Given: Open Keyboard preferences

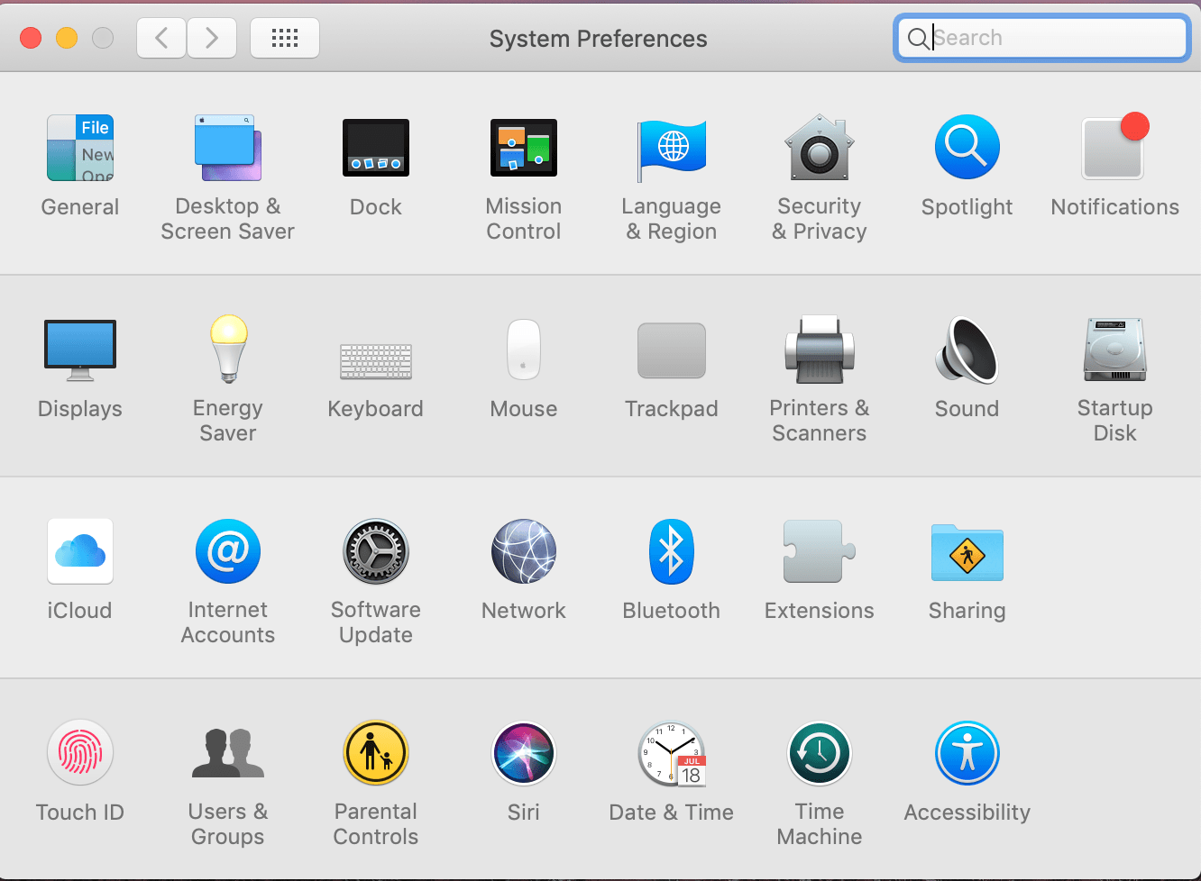Looking at the screenshot, I should point(376,361).
